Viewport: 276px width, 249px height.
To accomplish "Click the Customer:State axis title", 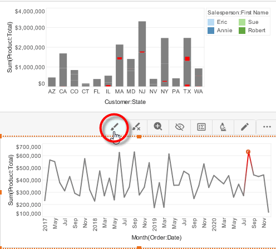I will coord(125,102).
